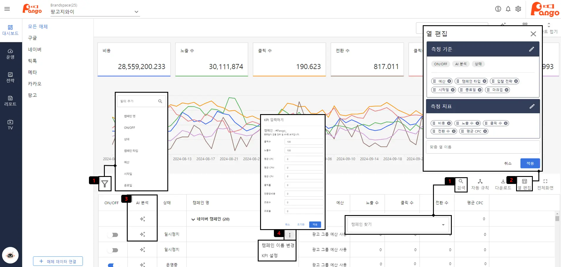Expand the 캠페인 찾기 dropdown

(443, 225)
